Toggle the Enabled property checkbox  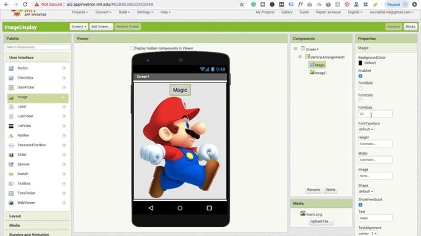pos(360,76)
